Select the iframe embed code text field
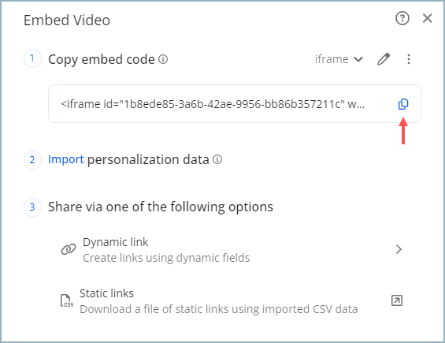This screenshot has height=343, width=445. pyautogui.click(x=235, y=104)
